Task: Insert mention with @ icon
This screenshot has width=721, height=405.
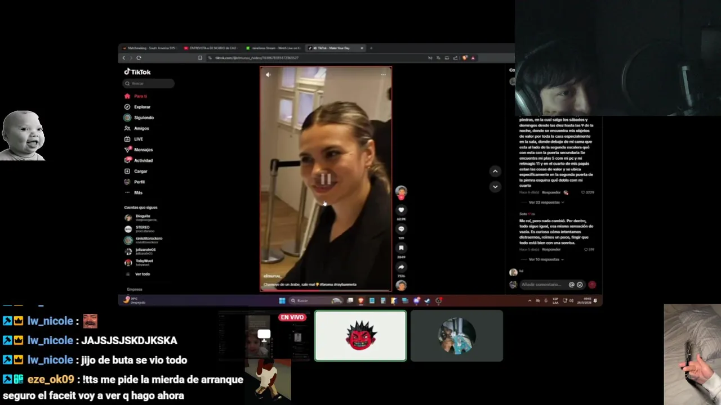Action: click(x=571, y=285)
